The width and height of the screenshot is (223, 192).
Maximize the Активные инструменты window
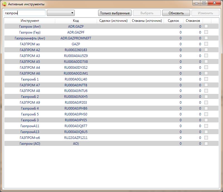pyautogui.click(x=204, y=3)
